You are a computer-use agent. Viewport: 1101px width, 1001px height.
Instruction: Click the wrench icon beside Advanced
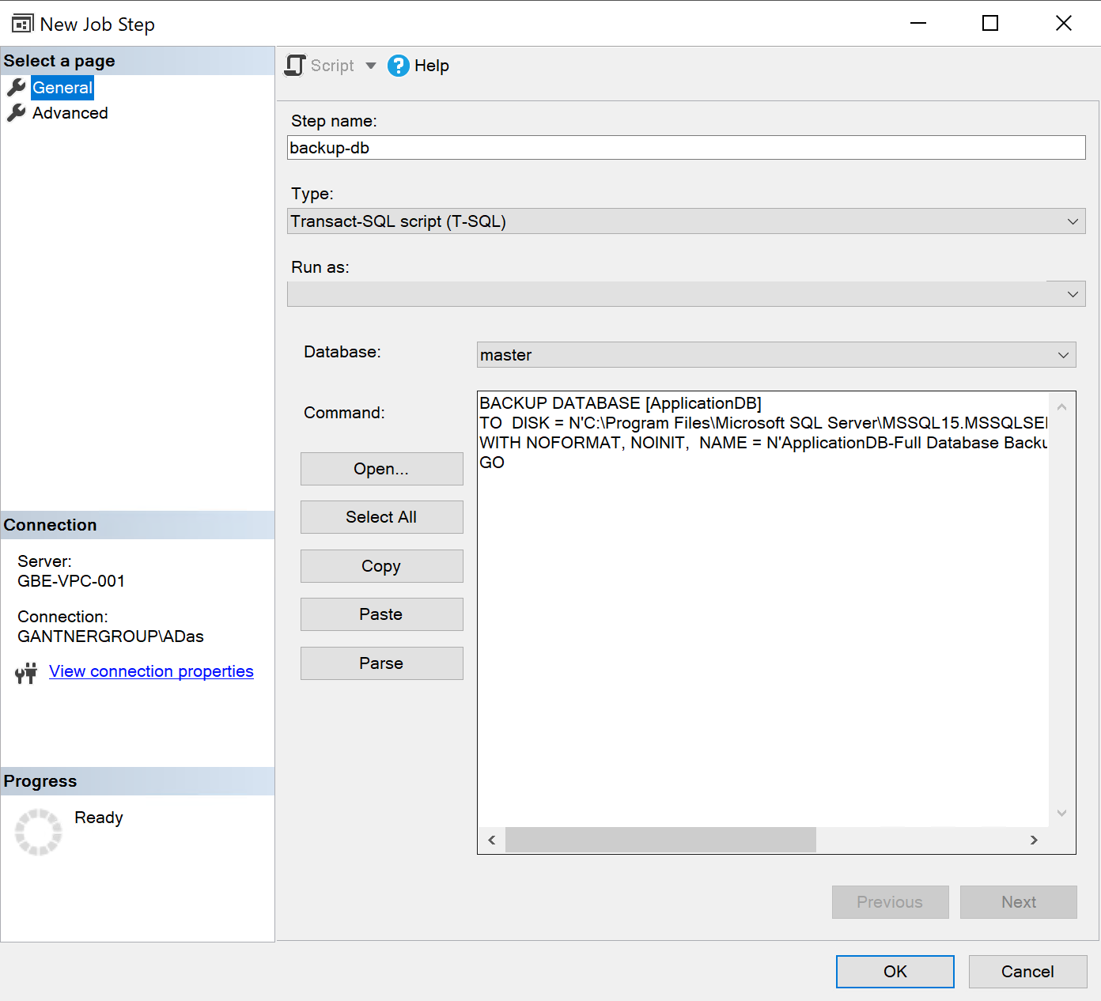point(17,113)
